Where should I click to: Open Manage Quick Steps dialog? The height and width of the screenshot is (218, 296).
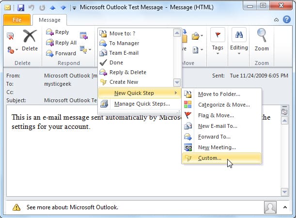click(140, 104)
